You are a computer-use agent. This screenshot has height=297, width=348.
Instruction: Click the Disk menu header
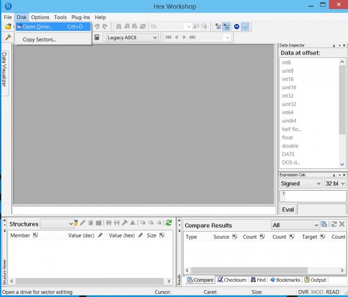pos(22,18)
